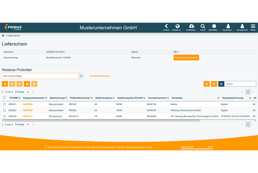The height and width of the screenshot is (173, 258).
Task: Click the export file icon button
Action: (207, 84)
